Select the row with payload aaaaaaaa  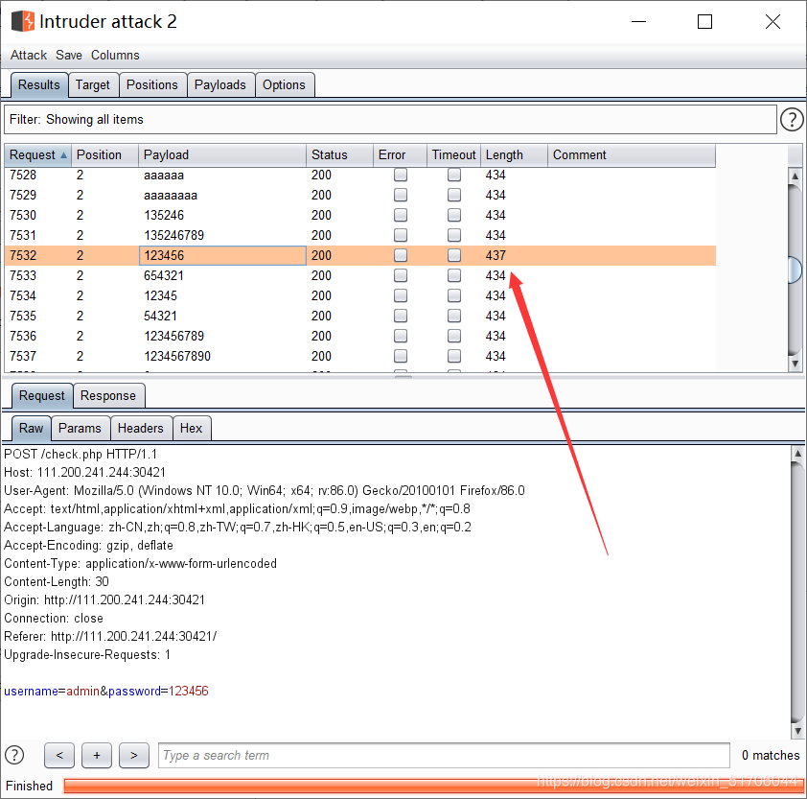pyautogui.click(x=360, y=196)
